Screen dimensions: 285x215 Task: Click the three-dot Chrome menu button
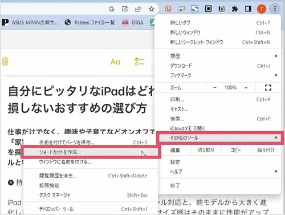pos(275,9)
